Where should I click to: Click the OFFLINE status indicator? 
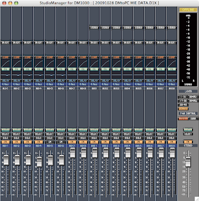(188, 10)
